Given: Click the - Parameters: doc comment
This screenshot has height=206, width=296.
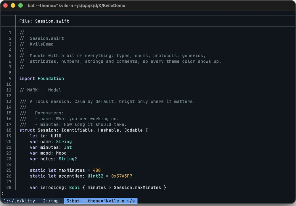Looking at the screenshot, I should (42, 113).
